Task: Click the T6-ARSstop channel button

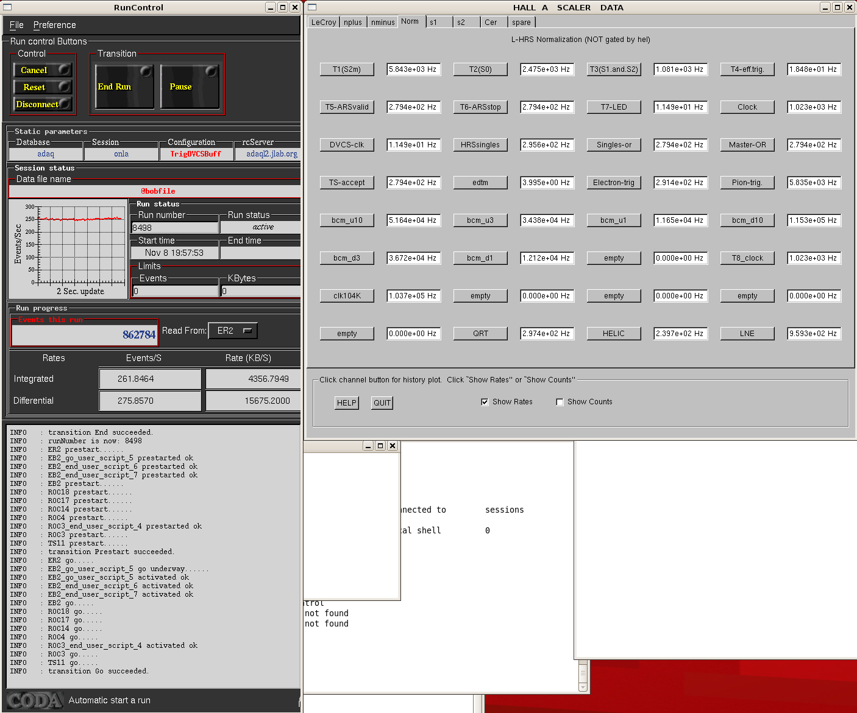Action: [x=480, y=107]
